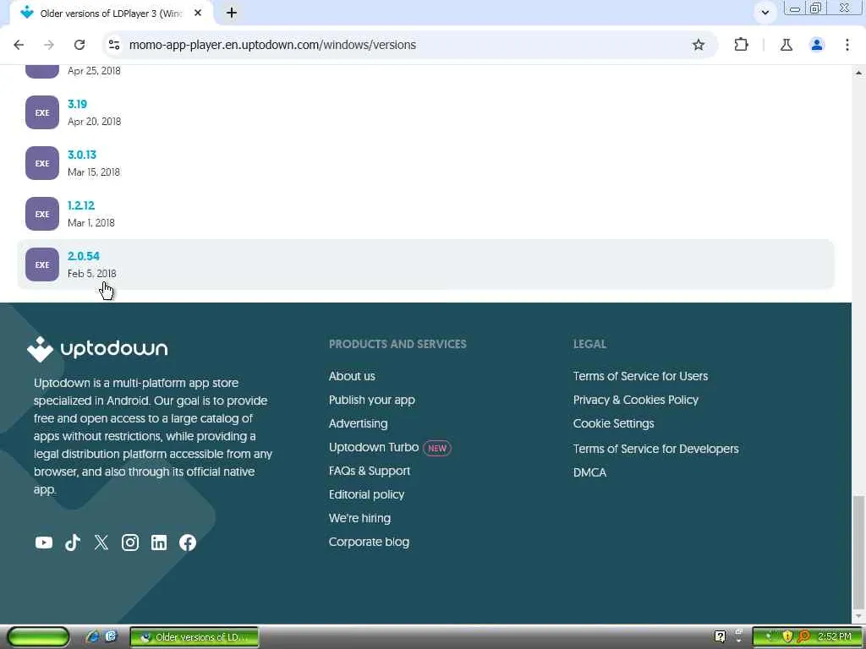Open the Chrome Labs flask icon
Image resolution: width=866 pixels, height=649 pixels.
[x=787, y=45]
